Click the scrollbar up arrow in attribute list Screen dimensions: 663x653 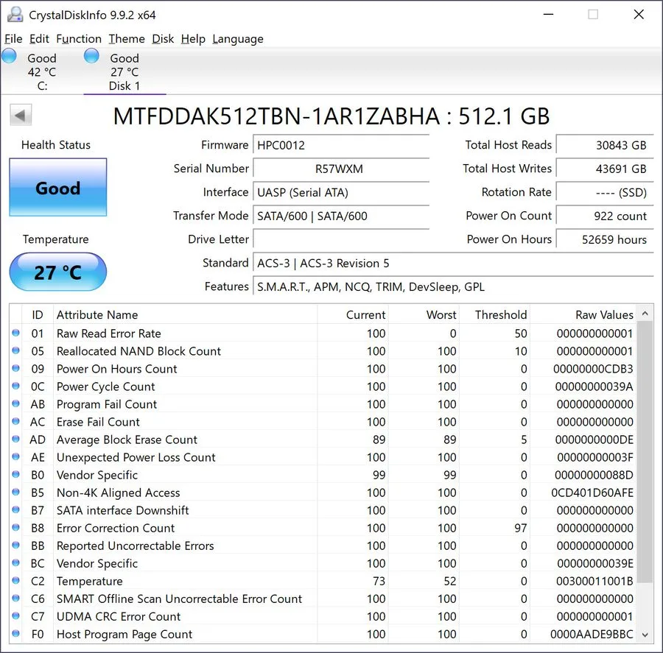click(645, 313)
